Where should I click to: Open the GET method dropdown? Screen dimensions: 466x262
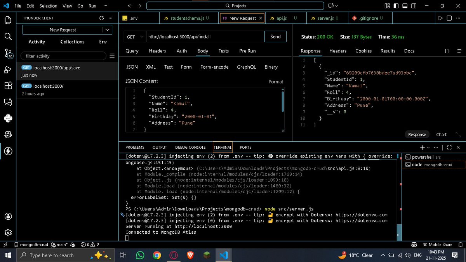134,36
